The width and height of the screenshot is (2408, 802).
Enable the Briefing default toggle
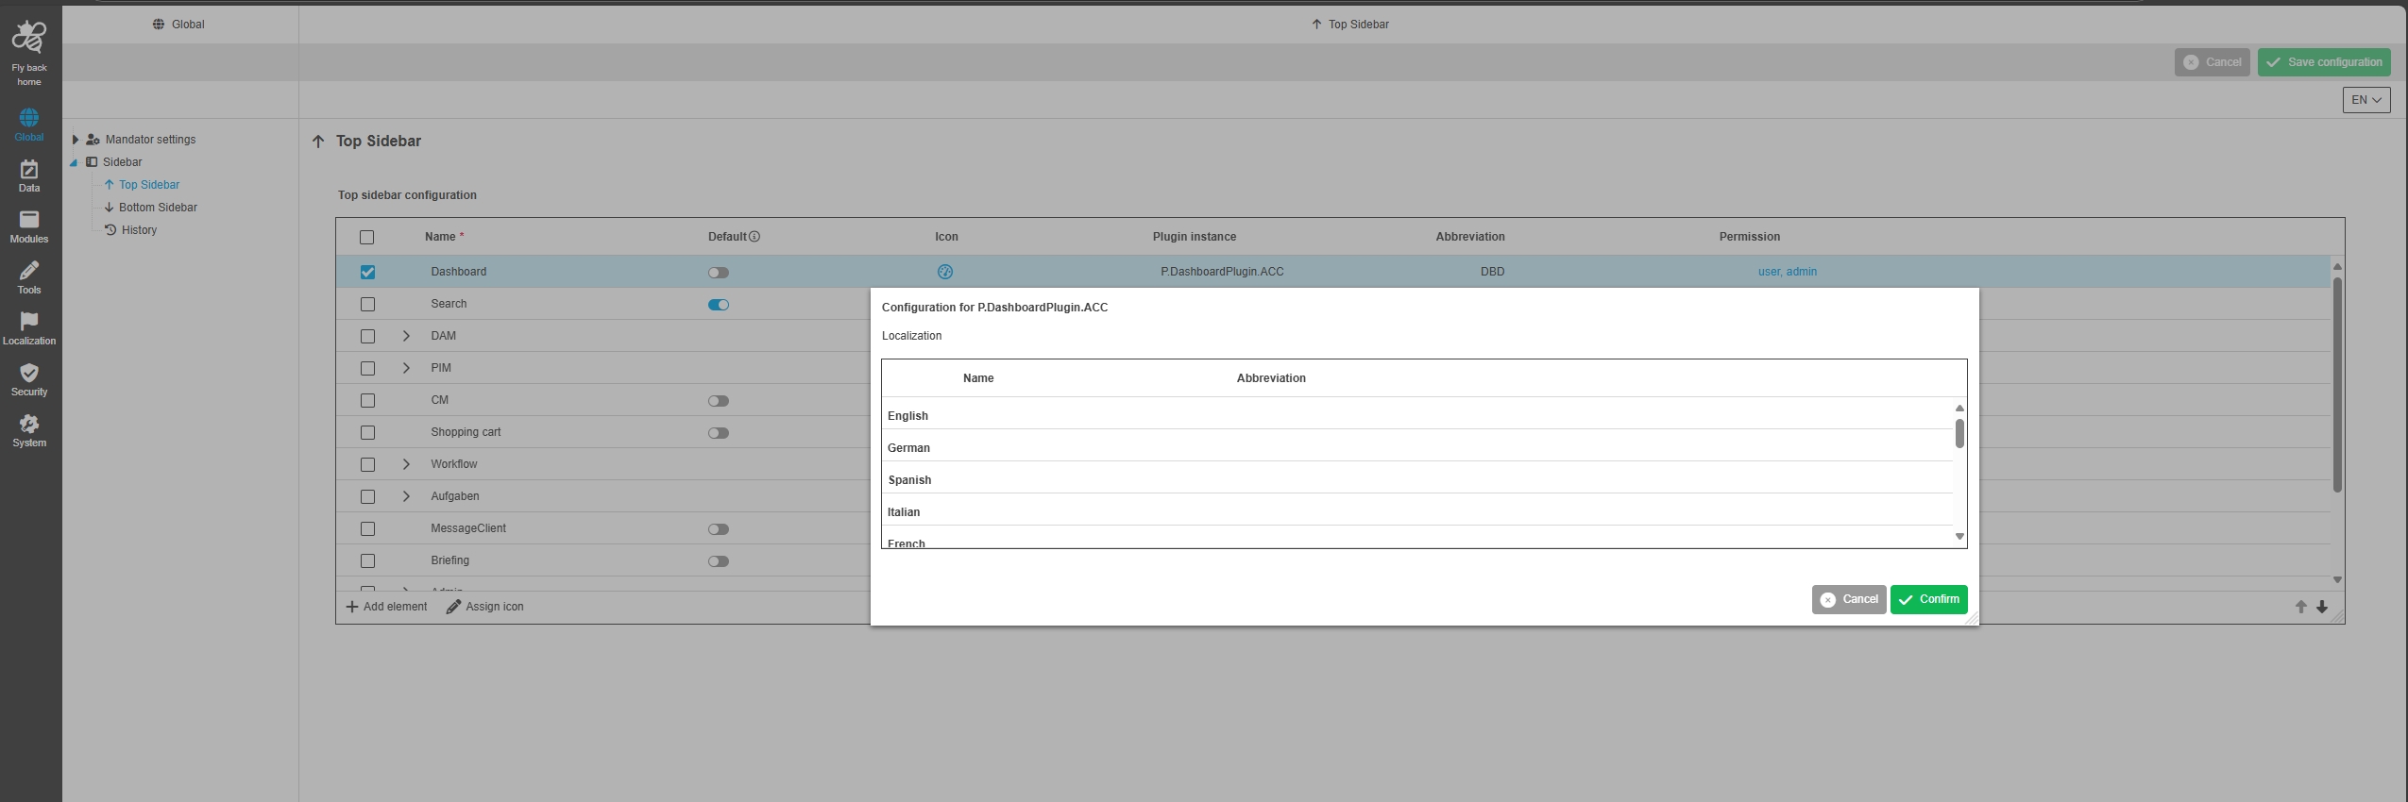coord(719,561)
